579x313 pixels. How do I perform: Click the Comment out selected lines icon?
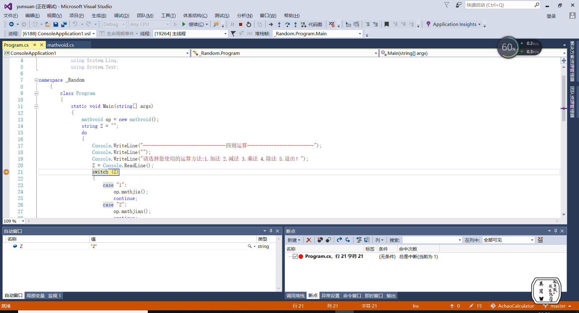(x=367, y=24)
